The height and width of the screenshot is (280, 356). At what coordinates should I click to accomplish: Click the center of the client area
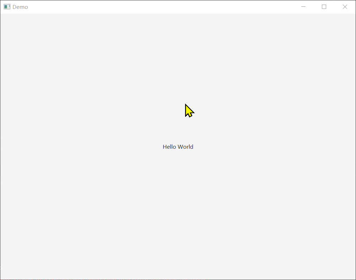(178, 147)
